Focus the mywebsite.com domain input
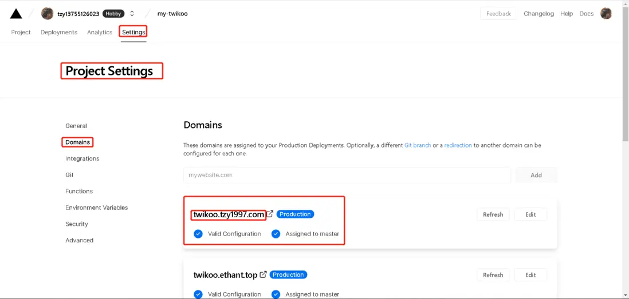Image resolution: width=629 pixels, height=299 pixels. 347,175
